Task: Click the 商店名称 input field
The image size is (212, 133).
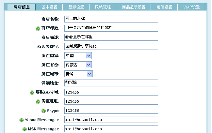Action: point(111,19)
